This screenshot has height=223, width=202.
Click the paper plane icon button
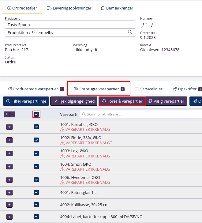point(194,101)
